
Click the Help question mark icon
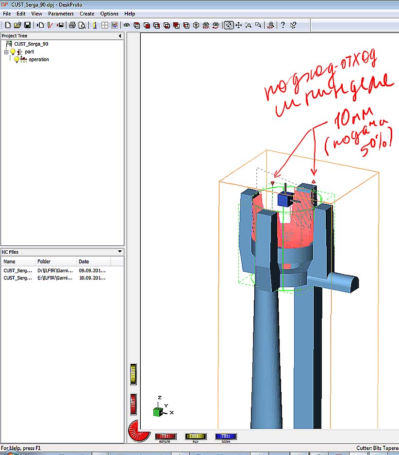pos(283,25)
